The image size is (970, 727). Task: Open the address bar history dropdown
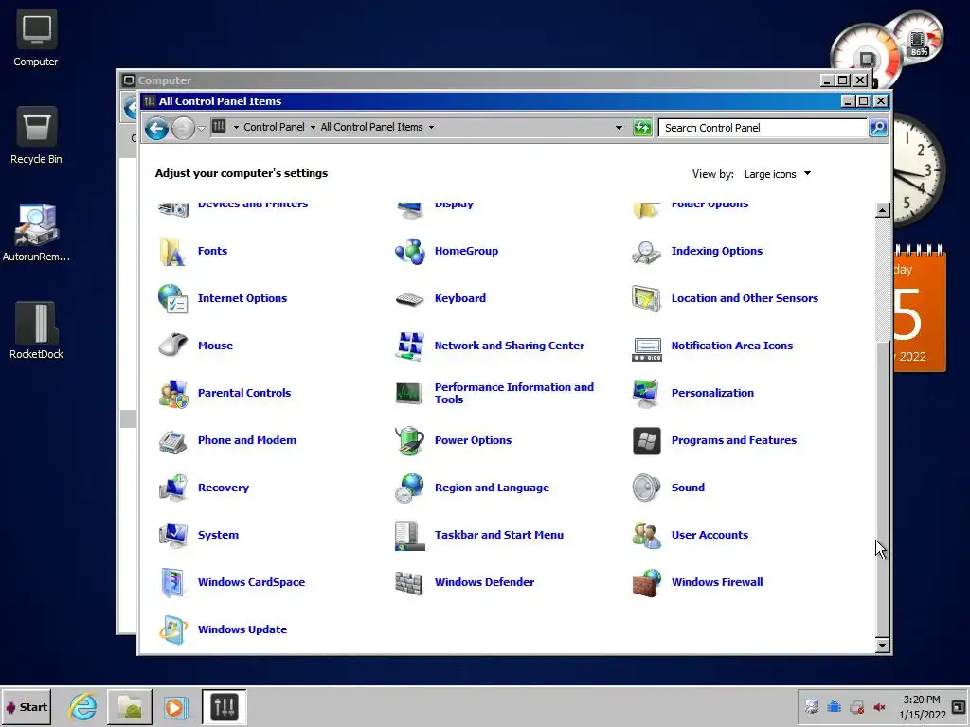click(x=619, y=128)
